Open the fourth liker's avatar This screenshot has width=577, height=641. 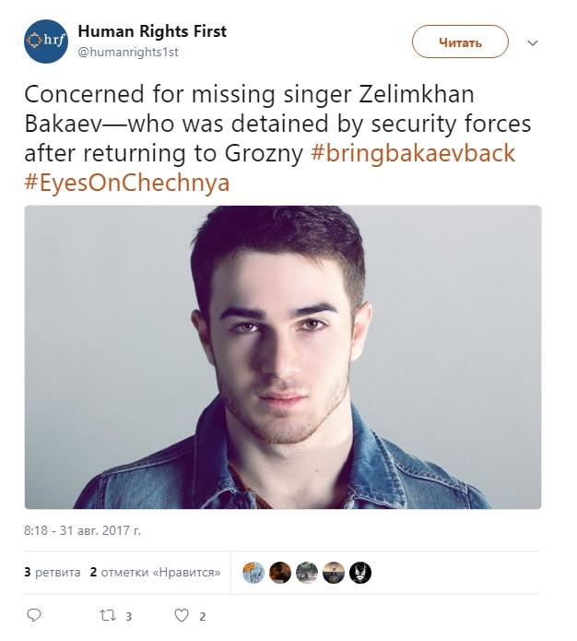(x=334, y=573)
